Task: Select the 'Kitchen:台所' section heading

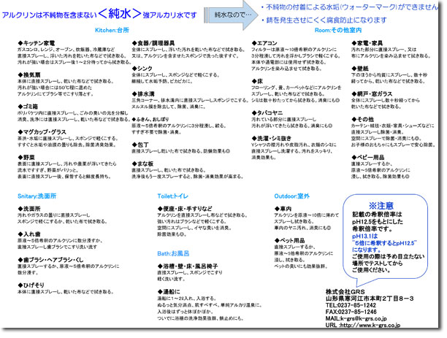Action: [x=112, y=30]
